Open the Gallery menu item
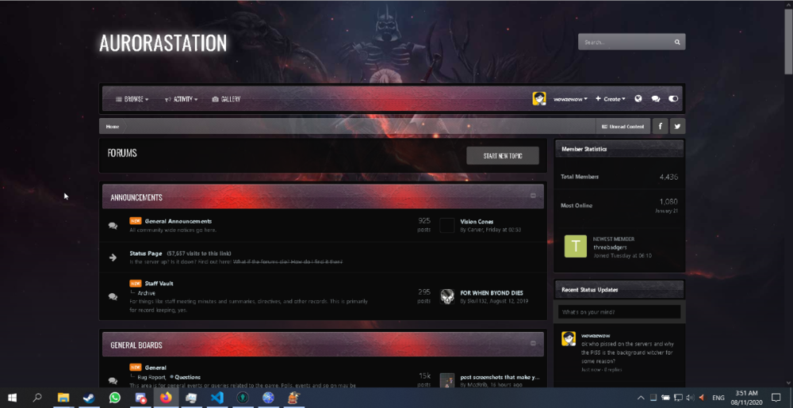 pos(226,99)
